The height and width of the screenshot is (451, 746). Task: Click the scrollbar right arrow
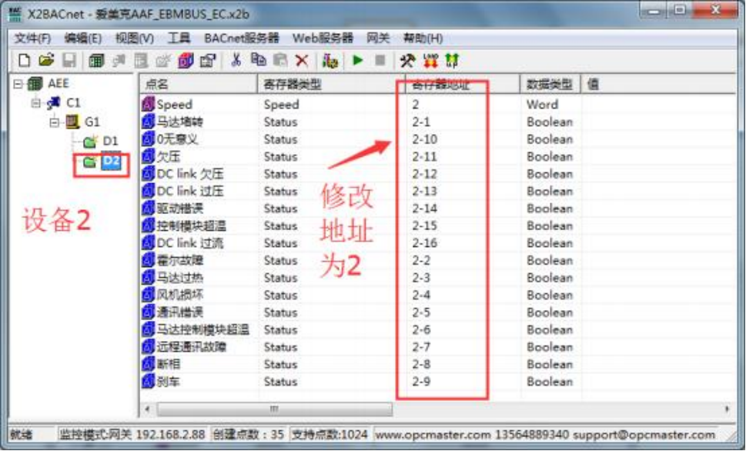727,409
